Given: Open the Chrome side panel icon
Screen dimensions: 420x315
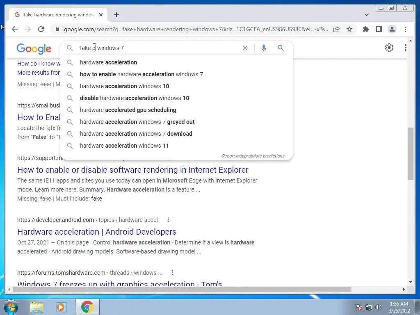Looking at the screenshot, I should [x=379, y=29].
